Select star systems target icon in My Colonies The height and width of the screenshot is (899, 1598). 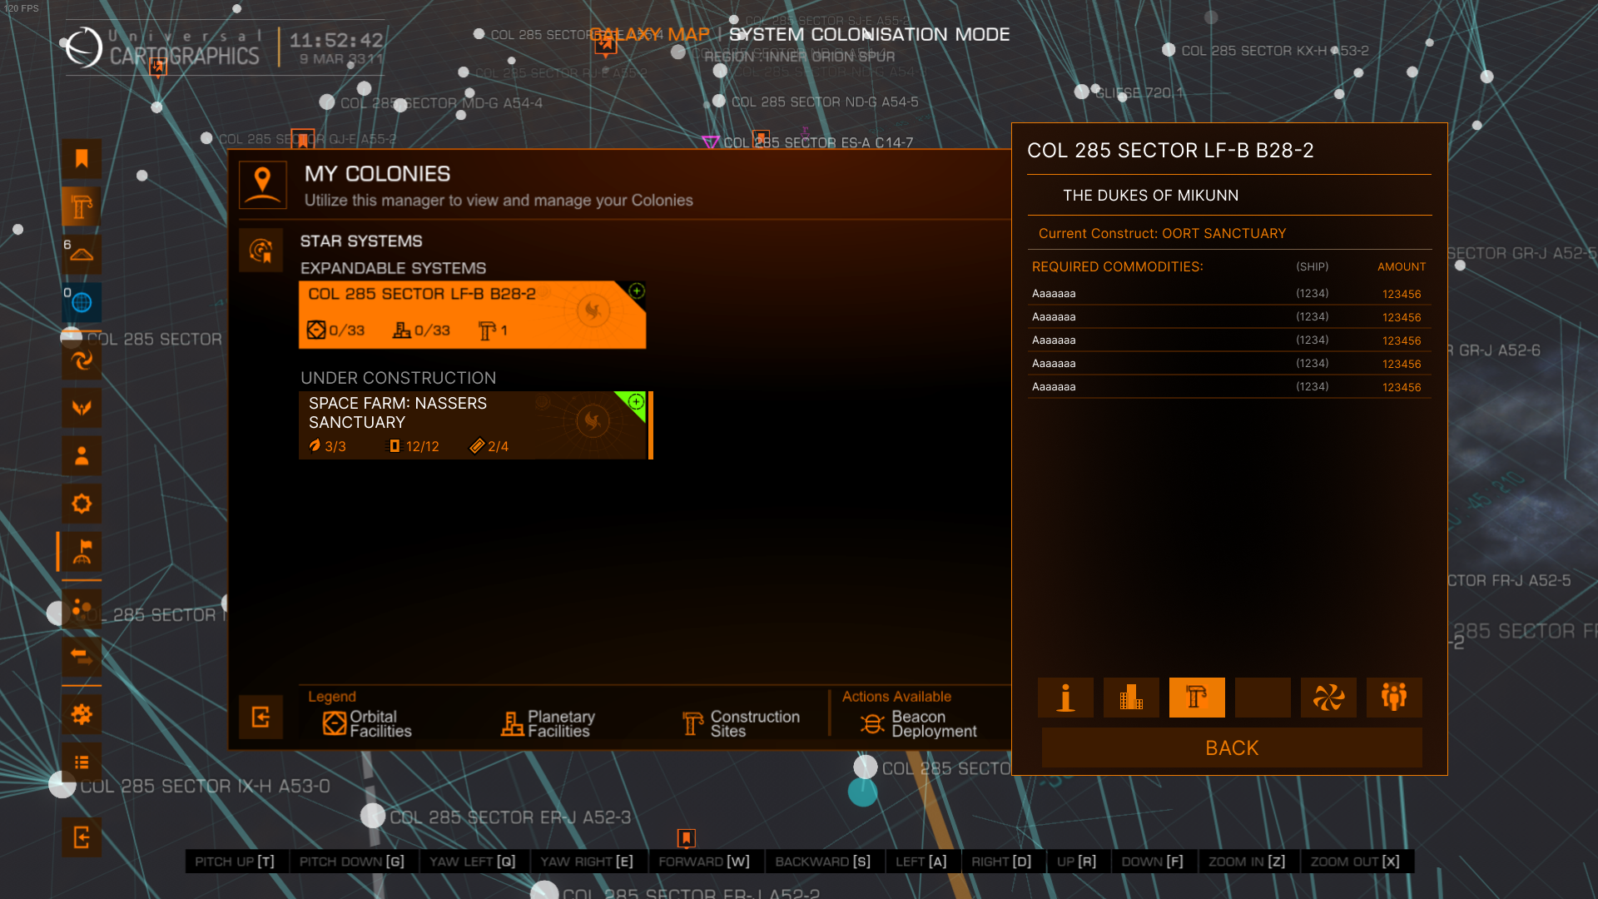click(261, 250)
